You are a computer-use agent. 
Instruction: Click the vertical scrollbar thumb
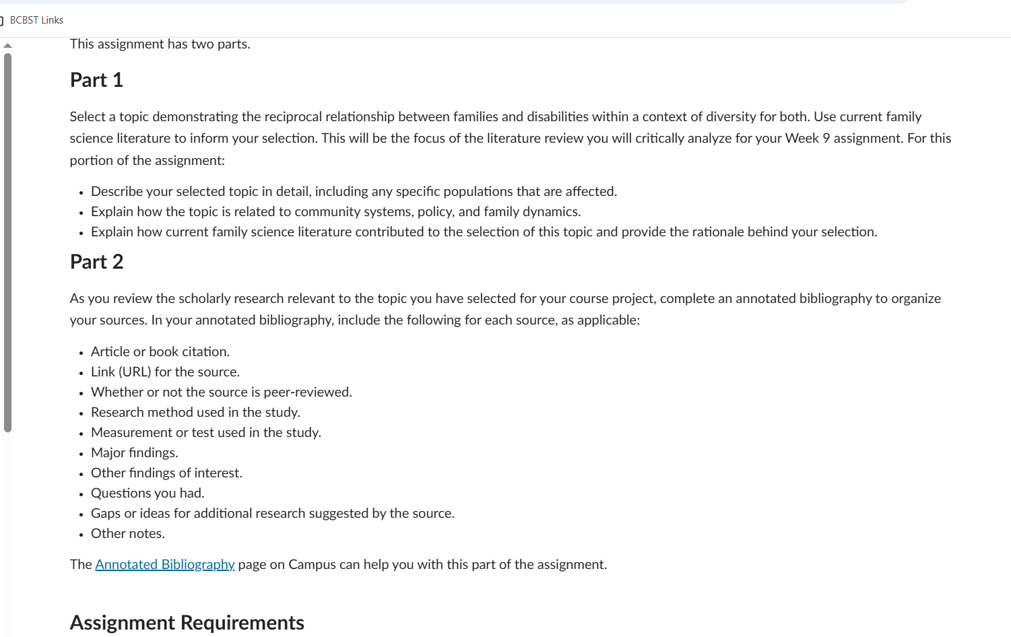(7, 242)
